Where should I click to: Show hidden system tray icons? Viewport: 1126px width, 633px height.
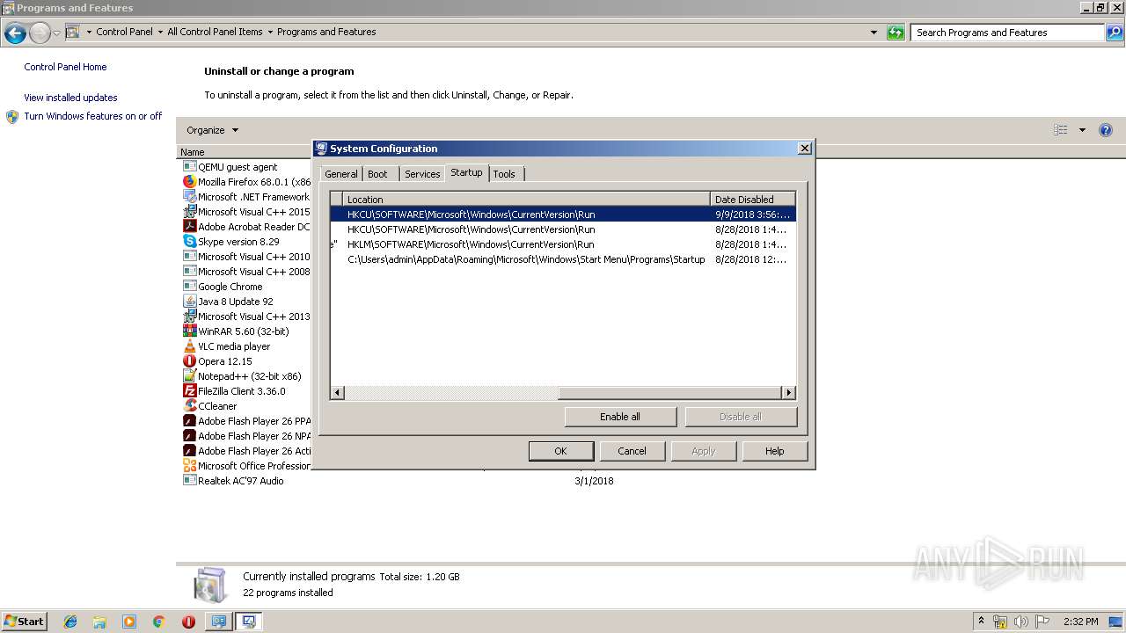(981, 622)
